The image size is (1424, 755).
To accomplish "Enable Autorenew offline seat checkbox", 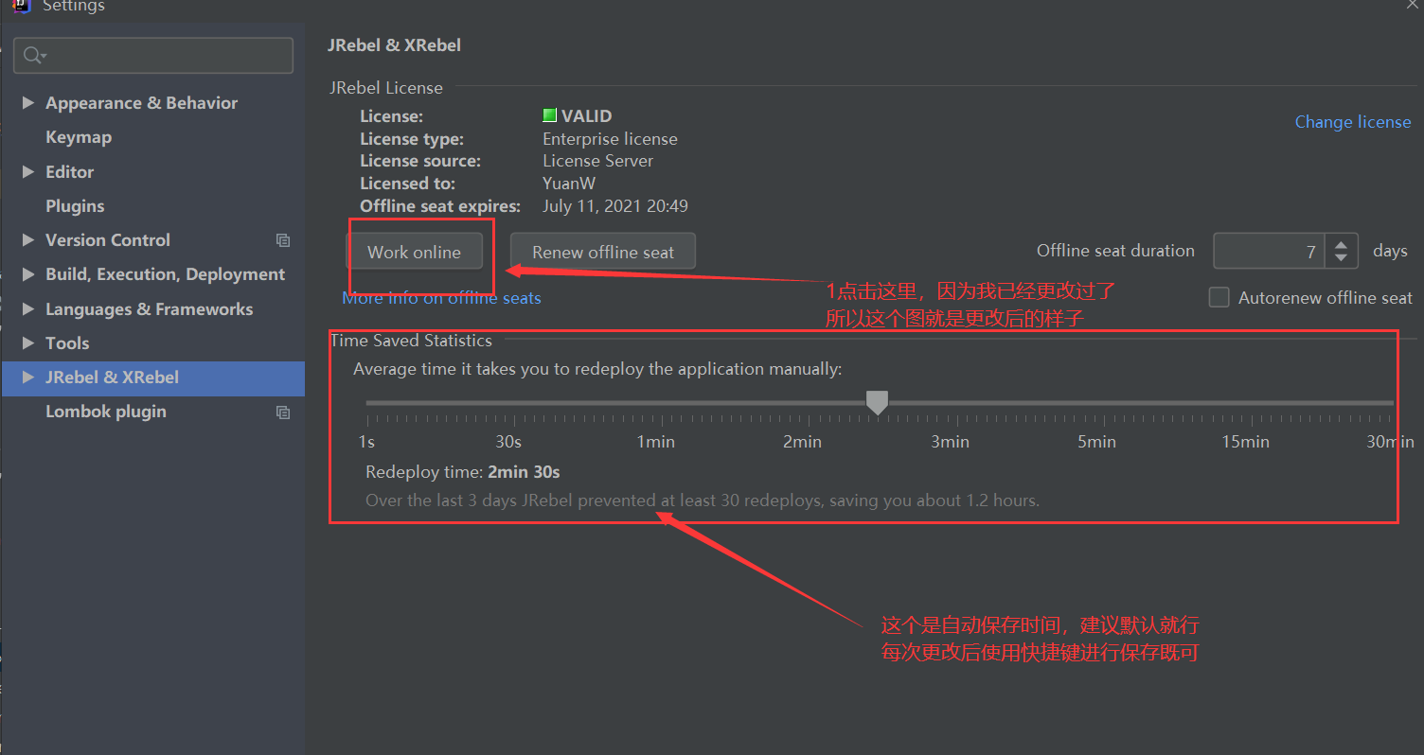I will (x=1219, y=297).
